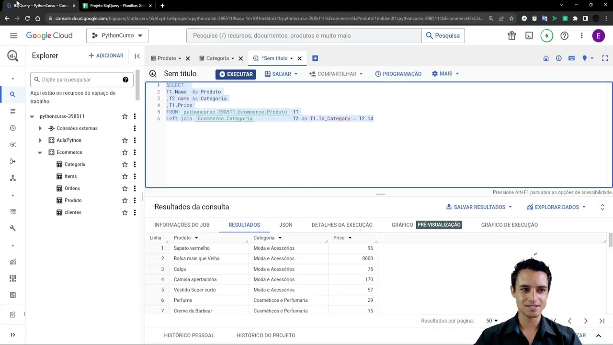Go to previous results page
613x345 pixels.
(569, 321)
